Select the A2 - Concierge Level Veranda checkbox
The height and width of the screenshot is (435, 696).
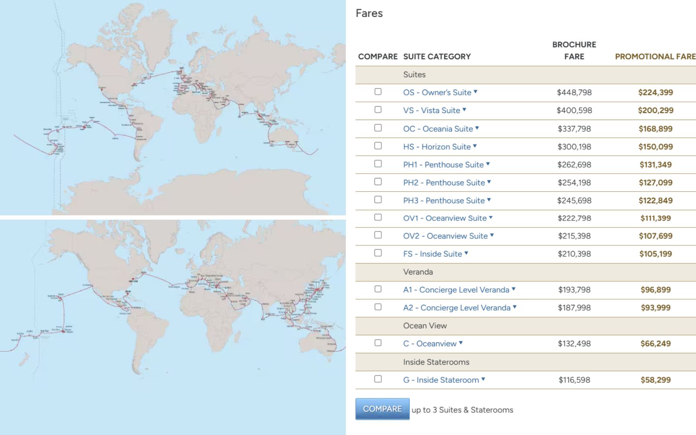(378, 307)
